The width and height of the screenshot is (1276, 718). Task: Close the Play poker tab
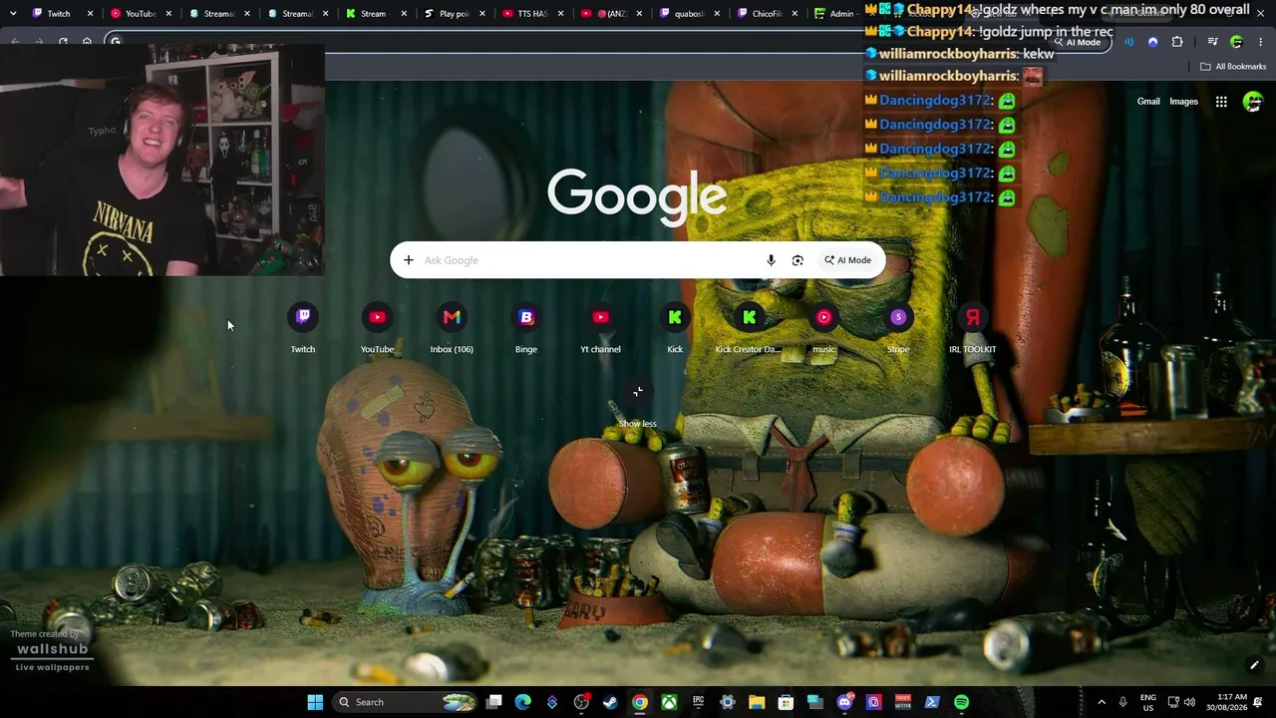click(x=483, y=14)
